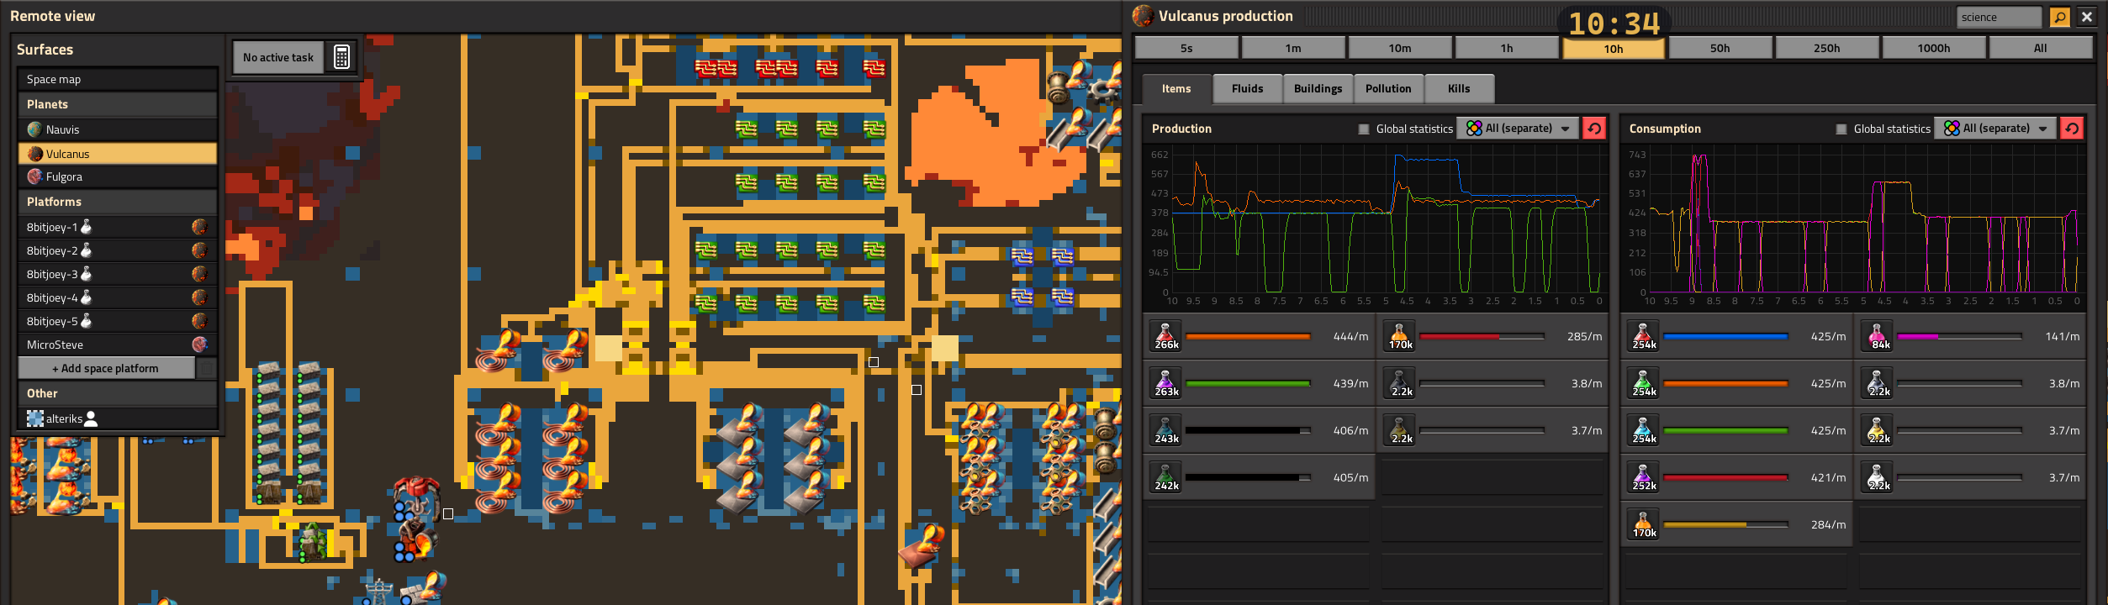Choose the 1000h time range
Image resolution: width=2108 pixels, height=605 pixels.
(1934, 48)
